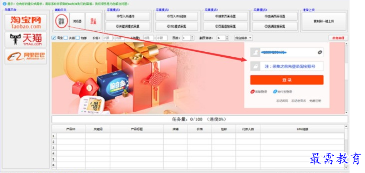Screen dimensions: 365x173
Task: Click the 付款人数 column header
Action: tap(248, 129)
